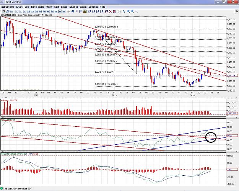This screenshot has width=239, height=191.
Task: Click the last blue line-study icon
Action: click(102, 11)
